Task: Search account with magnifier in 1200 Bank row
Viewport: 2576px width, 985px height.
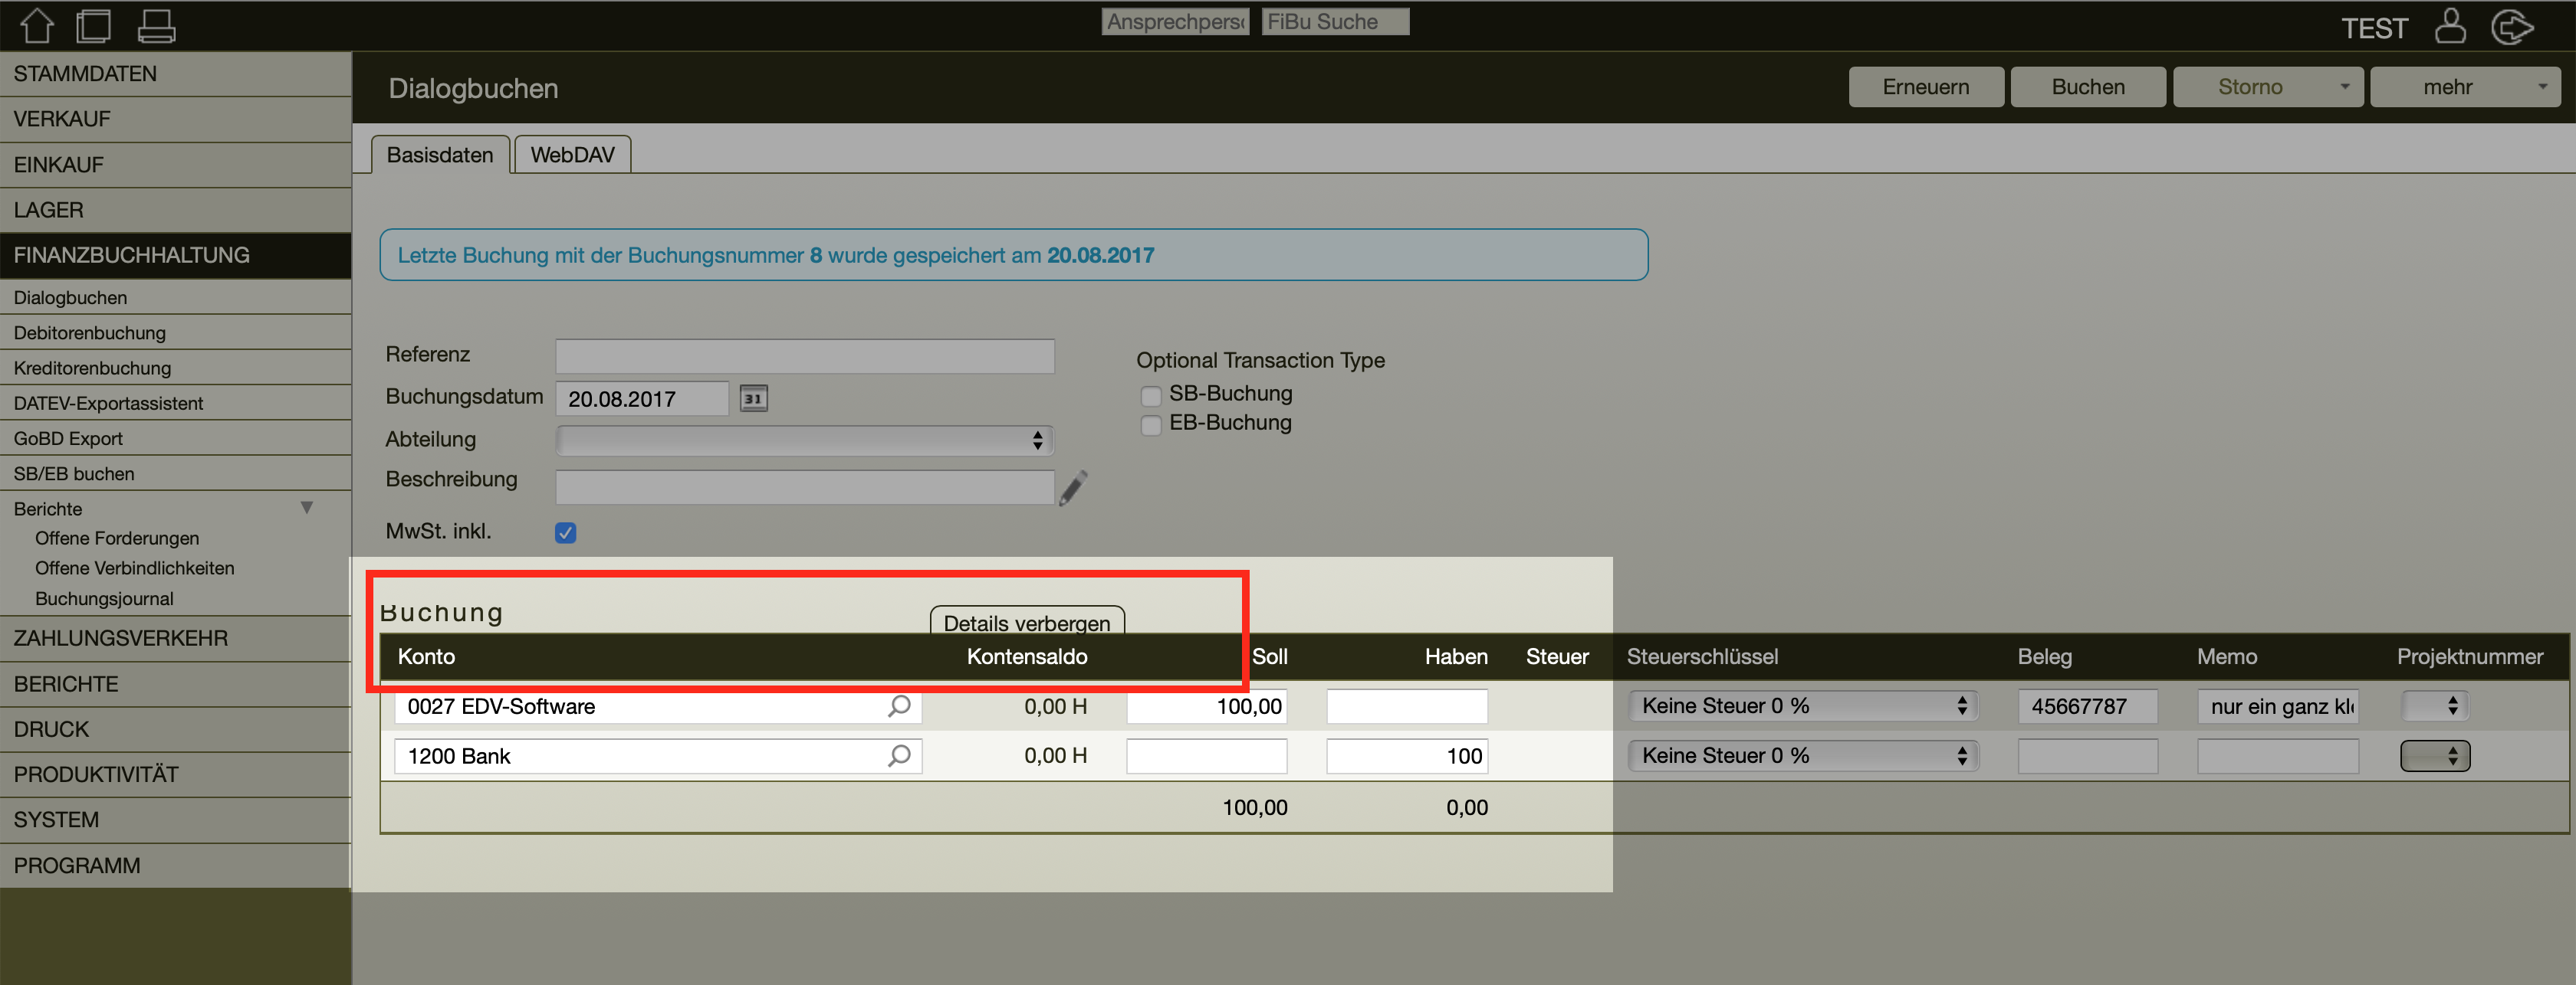Action: point(899,756)
